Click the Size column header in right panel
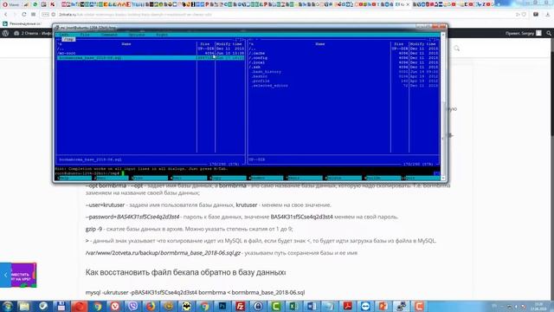 pos(399,44)
